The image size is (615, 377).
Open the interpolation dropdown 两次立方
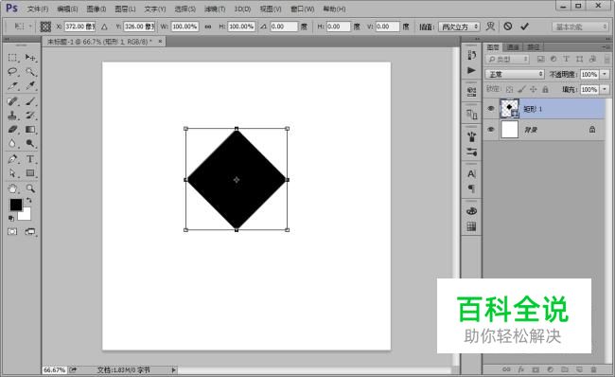click(x=459, y=27)
